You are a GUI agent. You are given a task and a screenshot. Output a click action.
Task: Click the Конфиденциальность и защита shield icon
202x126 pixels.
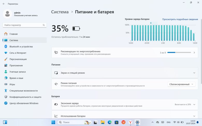point(6,97)
